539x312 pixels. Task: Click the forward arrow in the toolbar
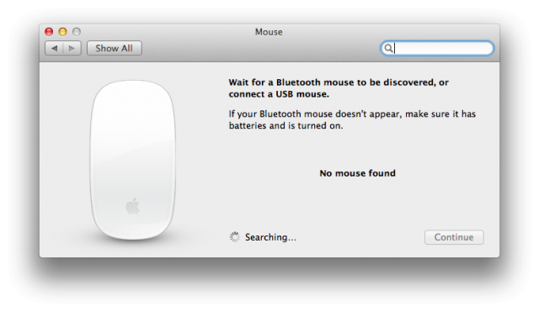(x=72, y=49)
